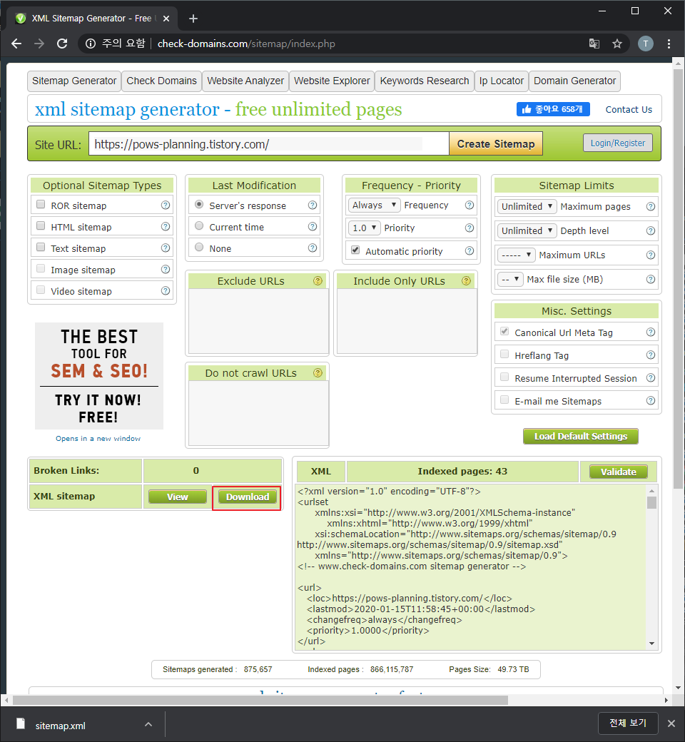
Task: Open the Maximum URLs dropdown
Action: tap(517, 255)
